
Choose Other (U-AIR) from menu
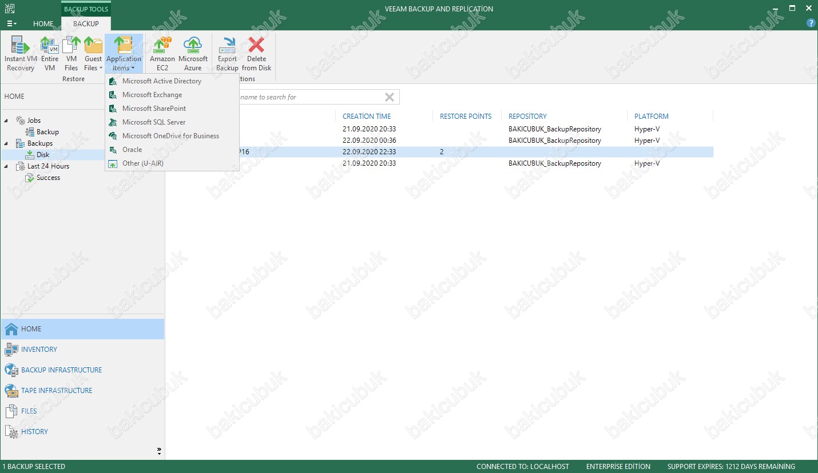tap(172, 163)
